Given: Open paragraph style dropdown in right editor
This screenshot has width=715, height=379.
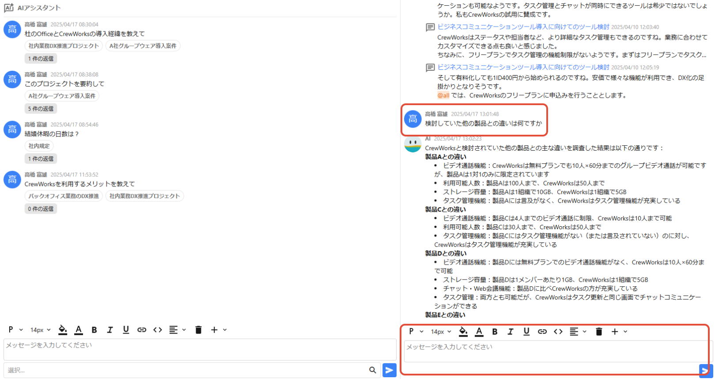Looking at the screenshot, I should point(416,332).
